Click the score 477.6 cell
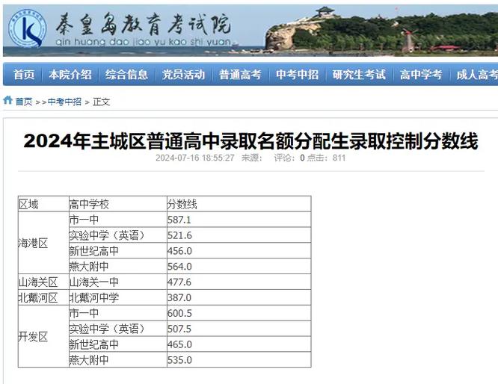The image size is (498, 384). pyautogui.click(x=239, y=282)
